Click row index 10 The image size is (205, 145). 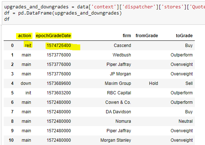pos(11,140)
